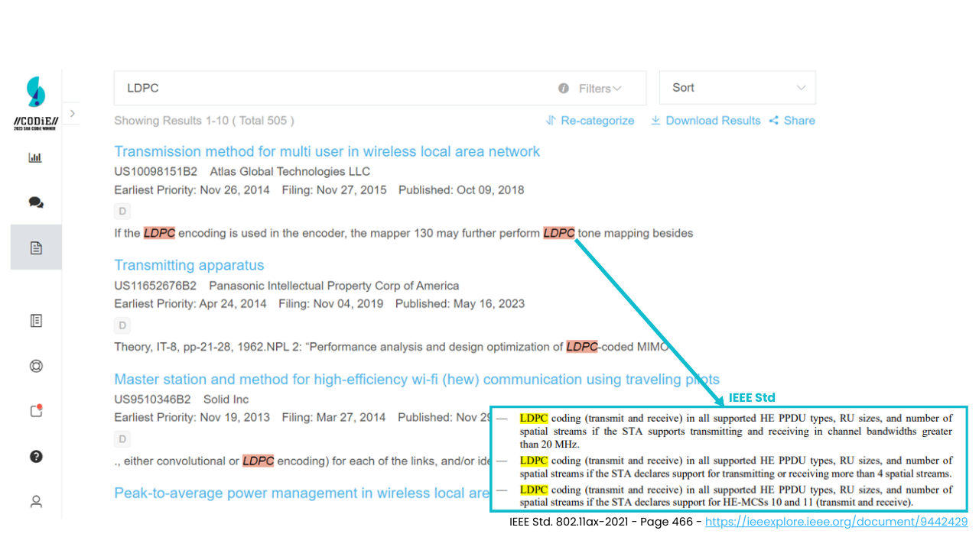Expand the sidebar with the arrow chevron
The width and height of the screenshot is (979, 550).
(72, 113)
